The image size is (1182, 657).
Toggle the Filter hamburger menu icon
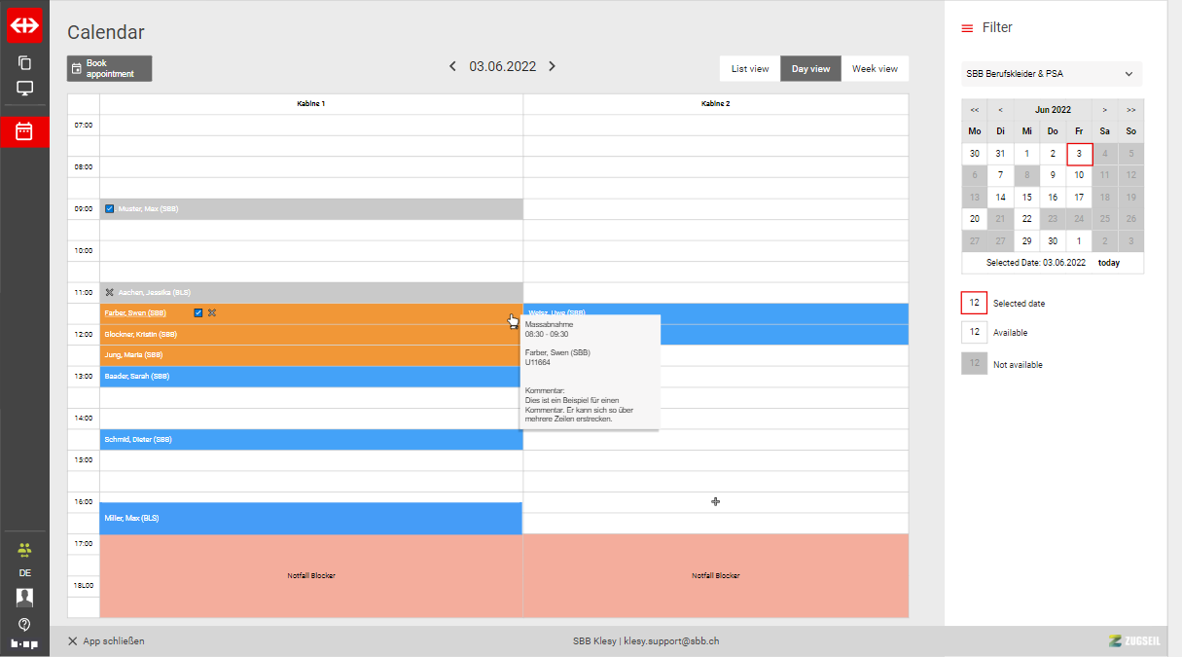pos(967,28)
